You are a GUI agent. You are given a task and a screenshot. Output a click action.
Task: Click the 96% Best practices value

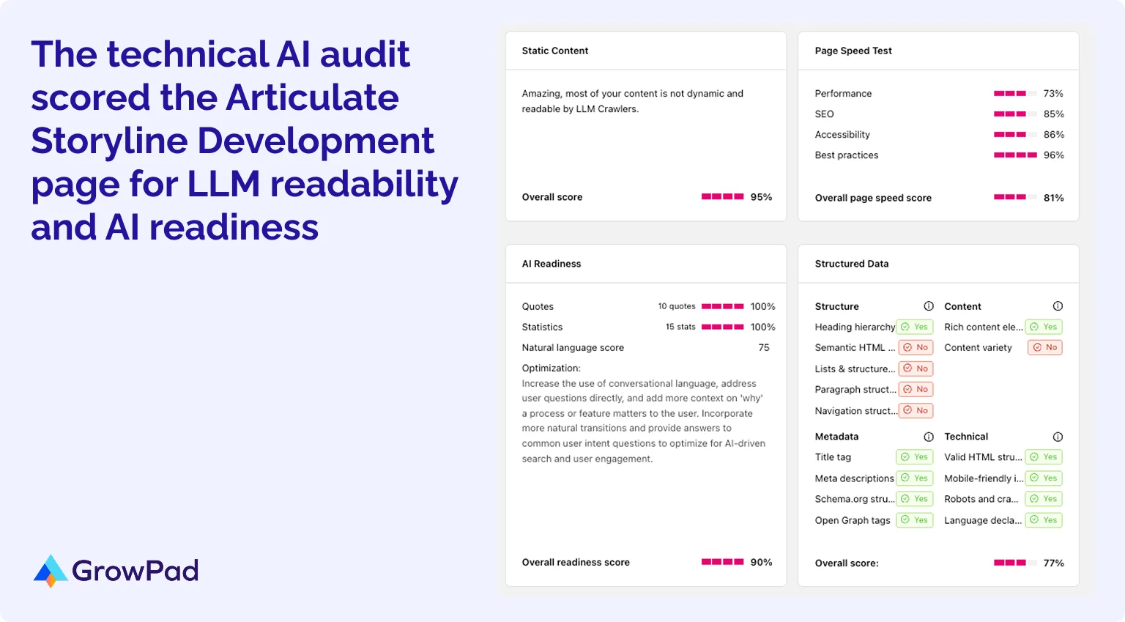click(x=1053, y=155)
